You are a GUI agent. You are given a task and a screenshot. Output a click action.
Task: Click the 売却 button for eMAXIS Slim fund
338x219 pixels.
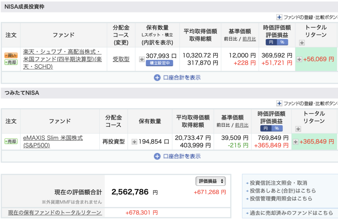[x=11, y=141]
